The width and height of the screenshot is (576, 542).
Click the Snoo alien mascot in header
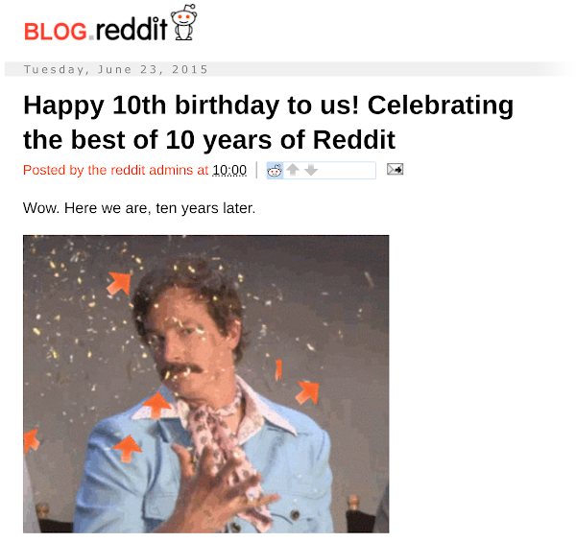(183, 22)
